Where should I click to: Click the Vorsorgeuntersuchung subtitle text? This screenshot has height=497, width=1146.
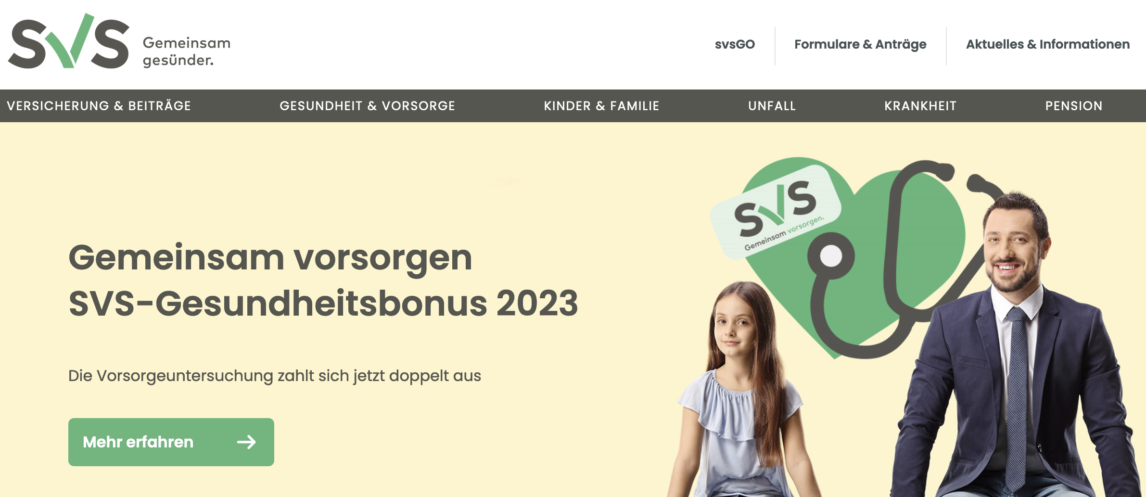coord(275,376)
